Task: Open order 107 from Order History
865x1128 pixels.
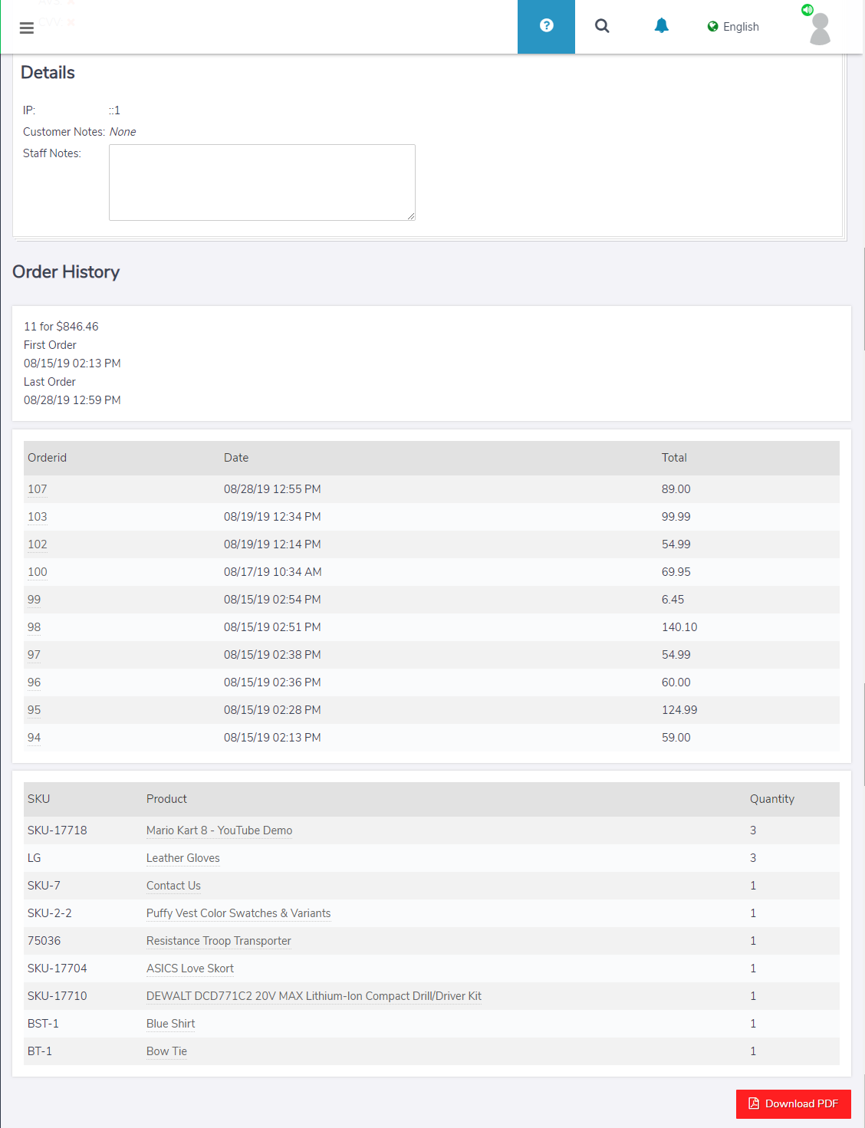Action: click(37, 488)
